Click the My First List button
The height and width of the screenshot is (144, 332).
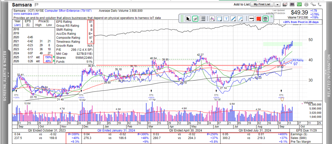(262, 4)
